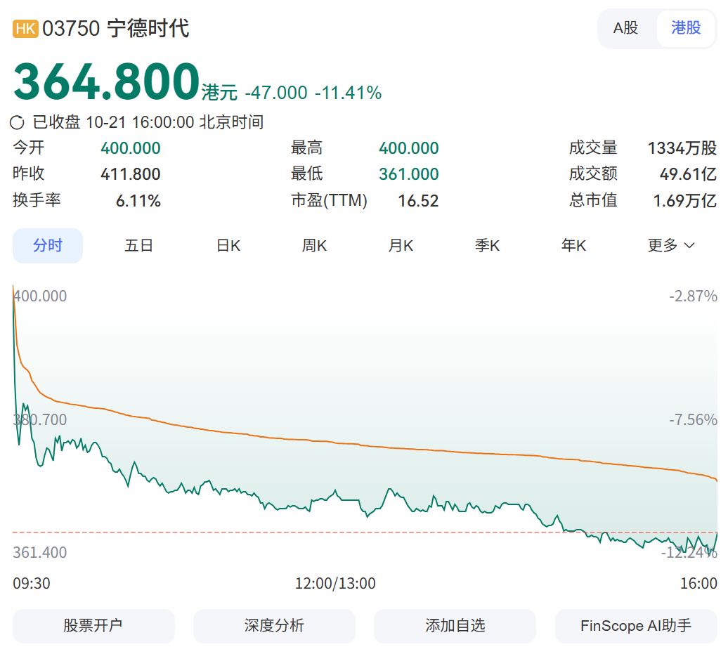Click the 16:00 time axis label
The image size is (728, 654).
698,583
